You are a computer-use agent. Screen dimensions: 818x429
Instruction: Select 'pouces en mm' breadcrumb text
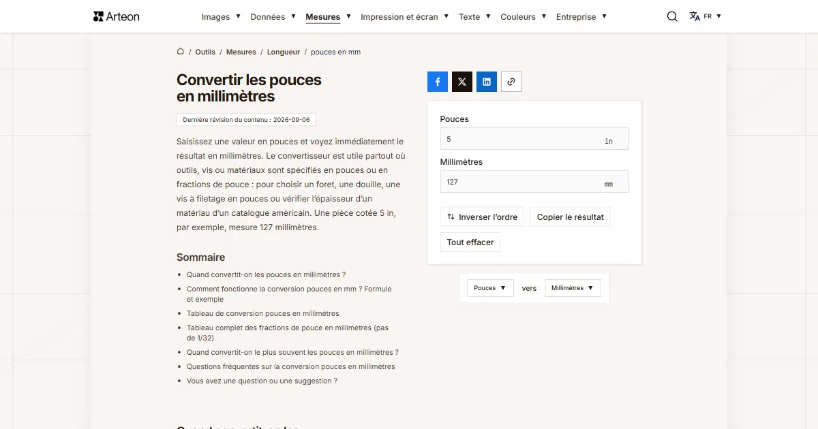pyautogui.click(x=336, y=52)
